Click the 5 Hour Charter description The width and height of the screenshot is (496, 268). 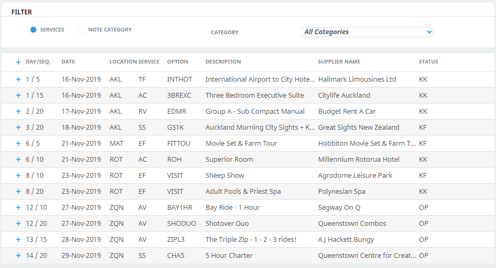coord(229,256)
